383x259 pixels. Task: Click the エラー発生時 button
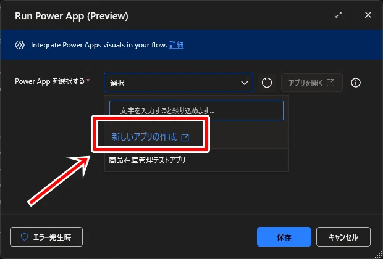point(46,237)
